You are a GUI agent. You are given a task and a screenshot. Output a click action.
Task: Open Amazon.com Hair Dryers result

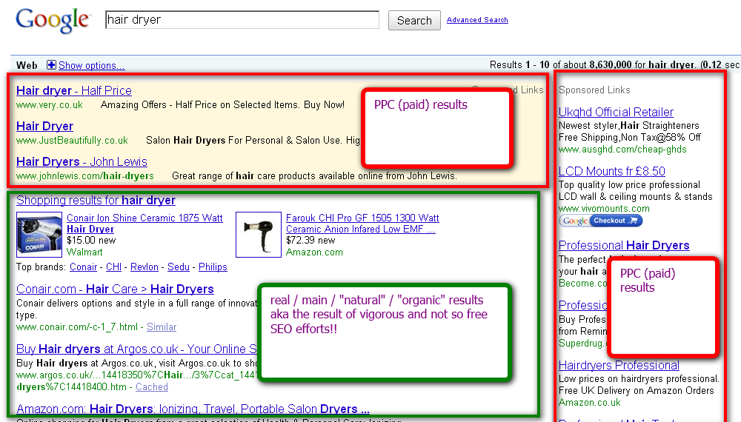pyautogui.click(x=193, y=409)
